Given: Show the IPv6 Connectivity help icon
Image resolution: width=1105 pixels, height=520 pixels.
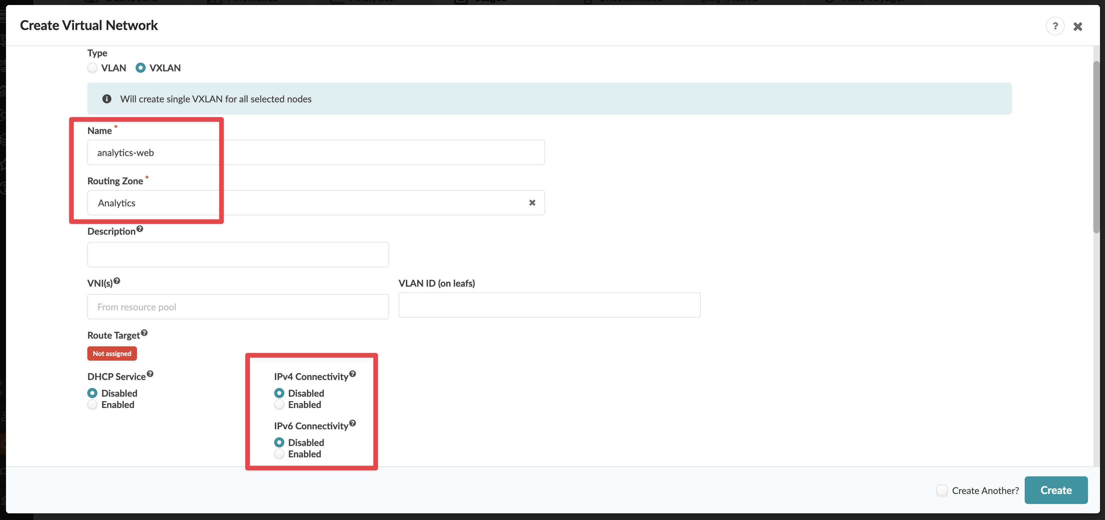Looking at the screenshot, I should (353, 423).
